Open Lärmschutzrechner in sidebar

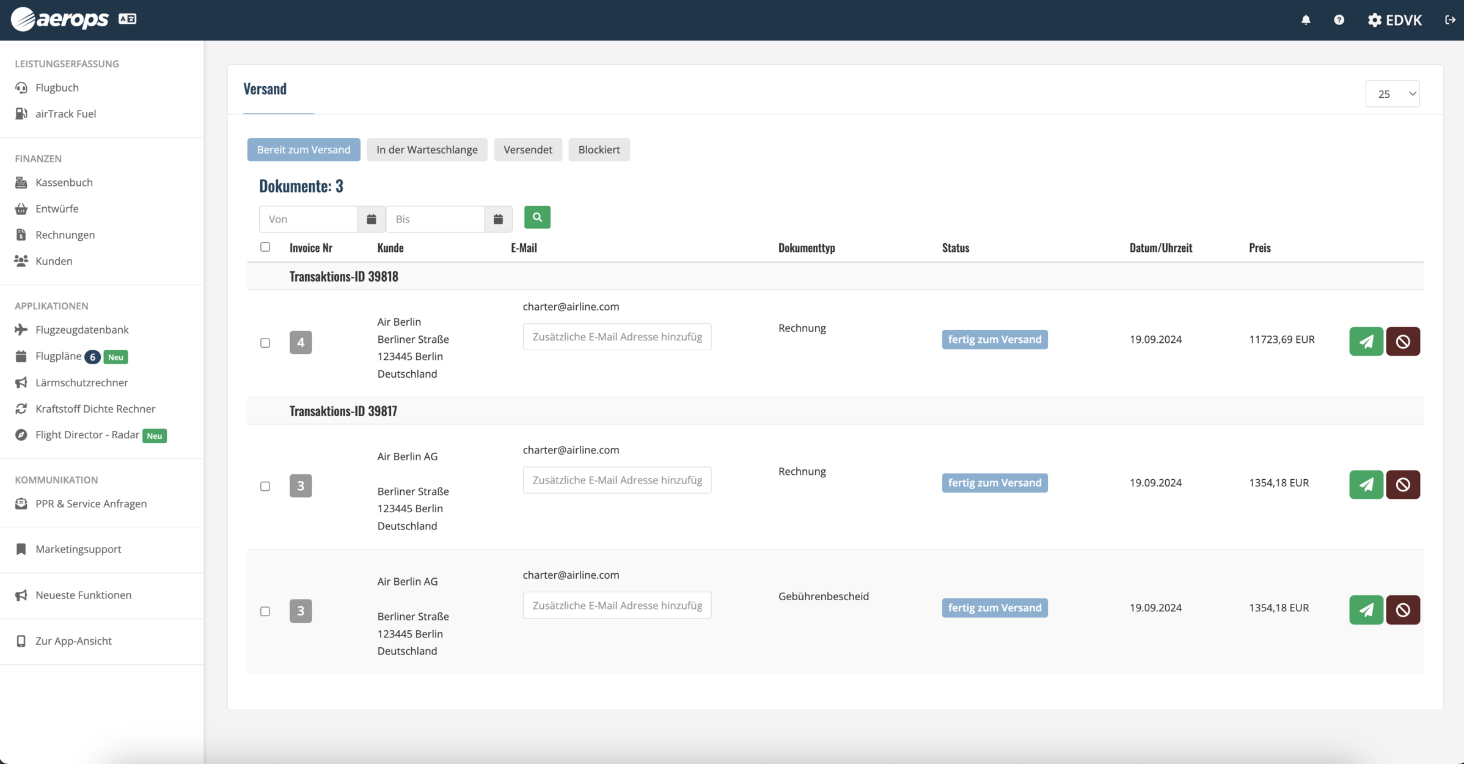pyautogui.click(x=81, y=383)
